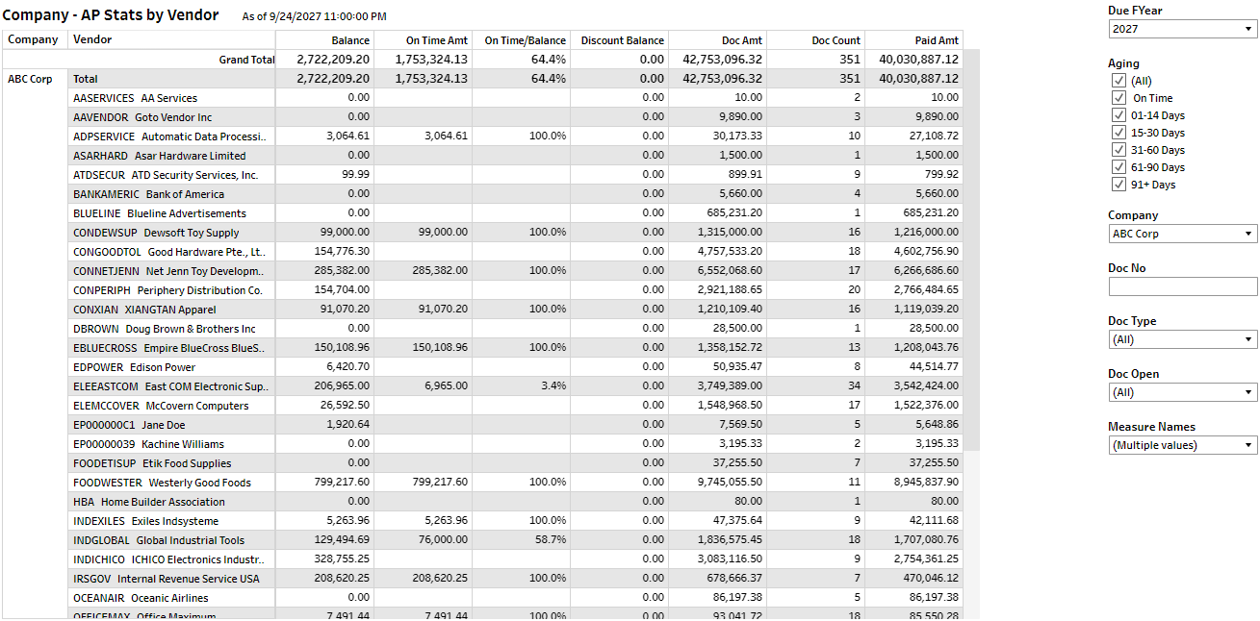Click the vertical scrollbar of the table
1260x621 pixels.
click(x=971, y=250)
